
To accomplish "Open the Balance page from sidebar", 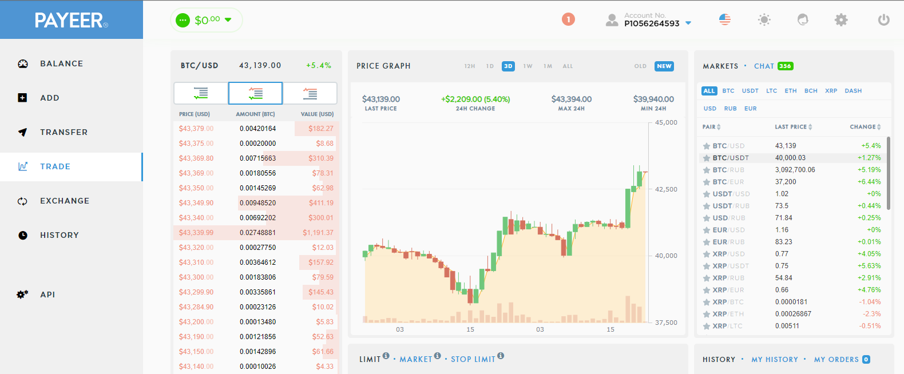I will (x=61, y=63).
